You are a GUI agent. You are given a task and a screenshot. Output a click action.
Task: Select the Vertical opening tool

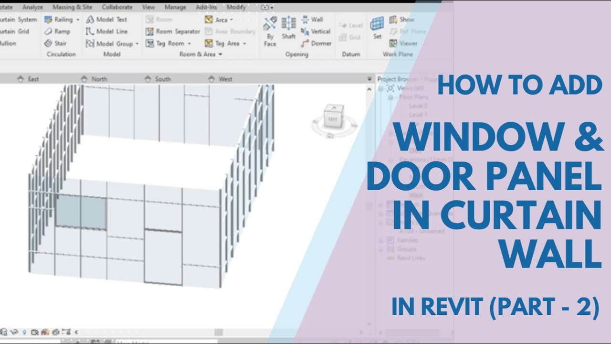pyautogui.click(x=316, y=32)
